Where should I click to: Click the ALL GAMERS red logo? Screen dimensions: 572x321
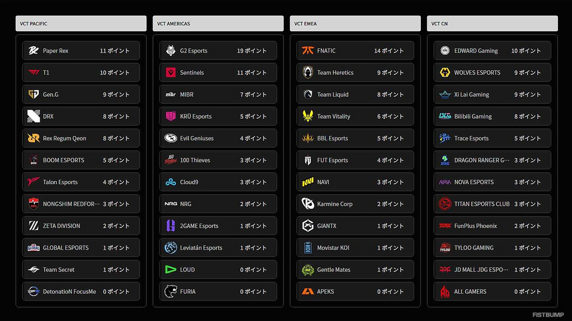pyautogui.click(x=445, y=291)
